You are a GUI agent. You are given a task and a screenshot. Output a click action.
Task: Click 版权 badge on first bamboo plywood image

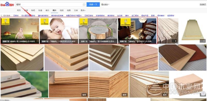click(x=84, y=95)
